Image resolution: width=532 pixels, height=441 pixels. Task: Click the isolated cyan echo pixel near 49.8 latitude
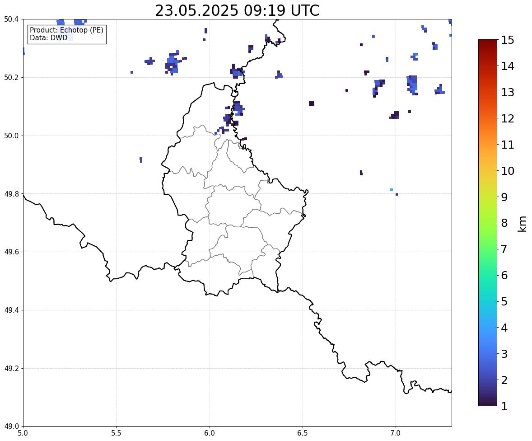[392, 190]
